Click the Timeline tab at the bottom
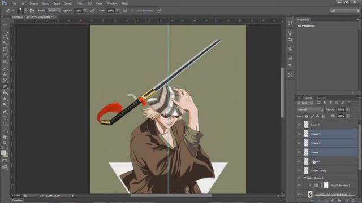The height and width of the screenshot is (203, 362). click(x=17, y=200)
